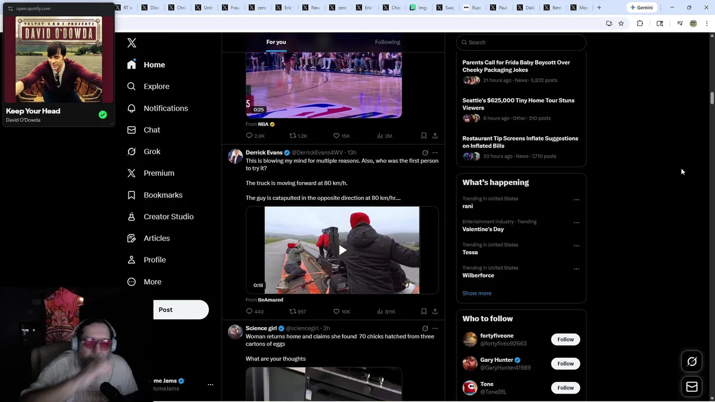The height and width of the screenshot is (402, 715).
Task: Open Grok in the sidebar
Action: coord(144,151)
